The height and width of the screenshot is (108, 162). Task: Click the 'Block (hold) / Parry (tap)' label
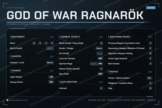click(x=71, y=43)
